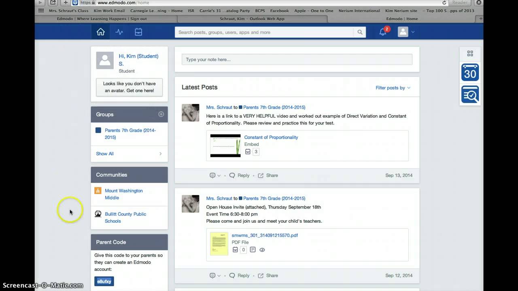Click Mrs. Schraut's photo on Sep 12 post
The height and width of the screenshot is (291, 518).
pos(190,204)
